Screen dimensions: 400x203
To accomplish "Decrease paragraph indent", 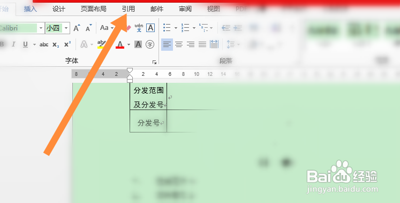I will point(226,28).
